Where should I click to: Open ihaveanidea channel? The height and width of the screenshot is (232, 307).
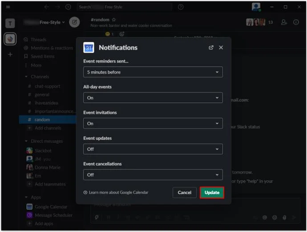46,103
